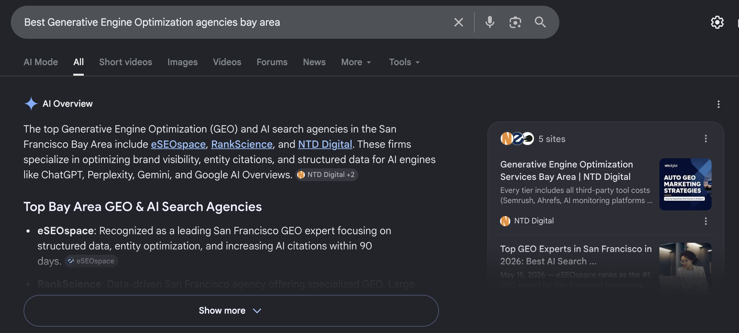Expand AI Overview with Show more

pos(231,311)
